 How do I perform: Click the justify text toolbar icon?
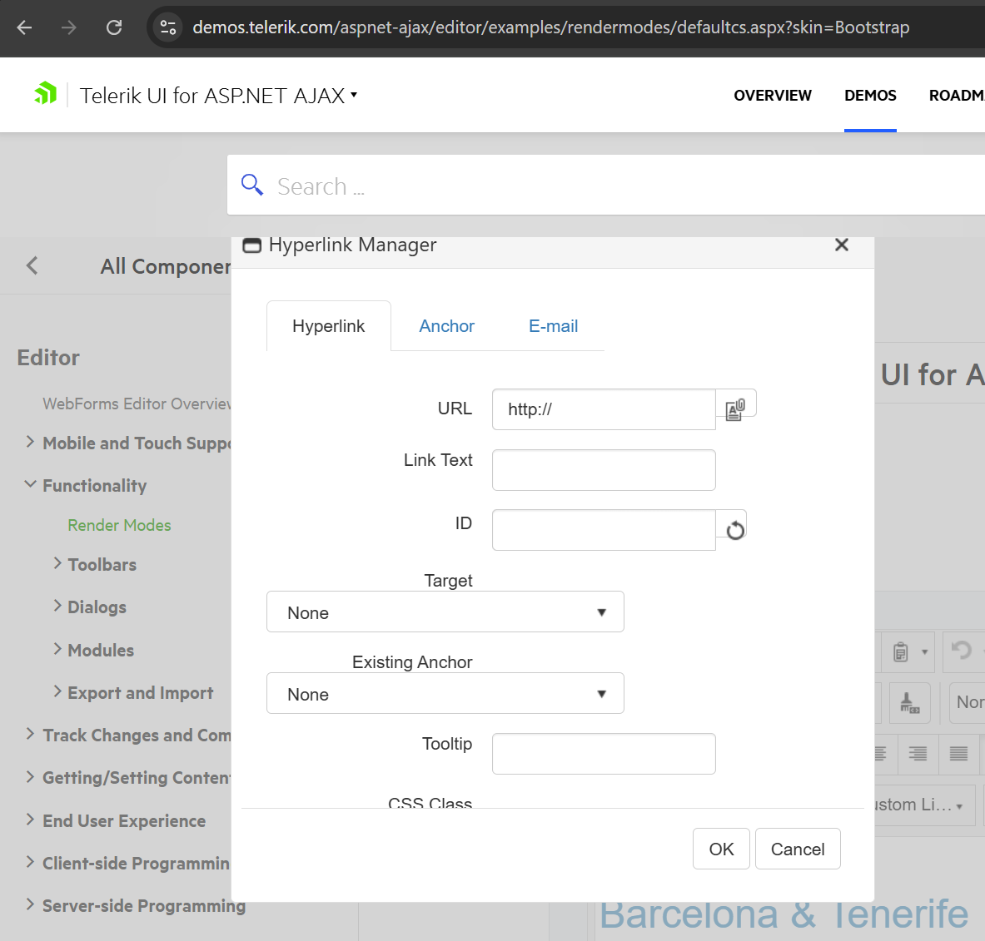958,754
